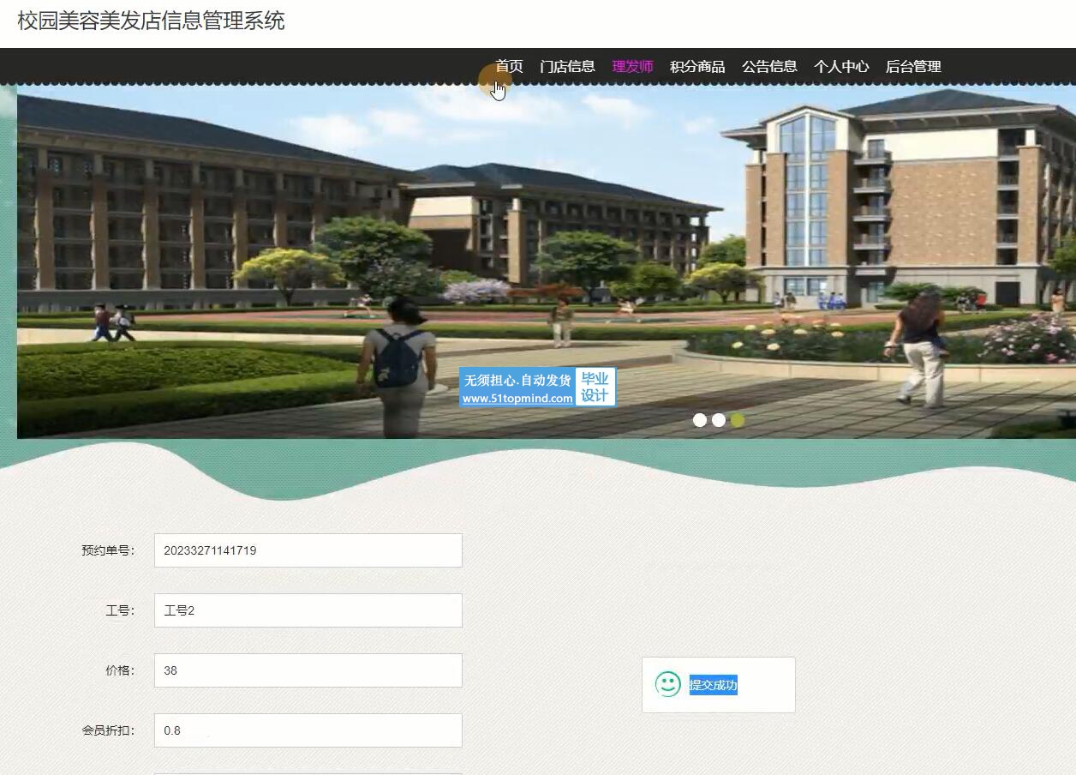
Task: Open the 首页 navigation item
Action: tap(509, 66)
